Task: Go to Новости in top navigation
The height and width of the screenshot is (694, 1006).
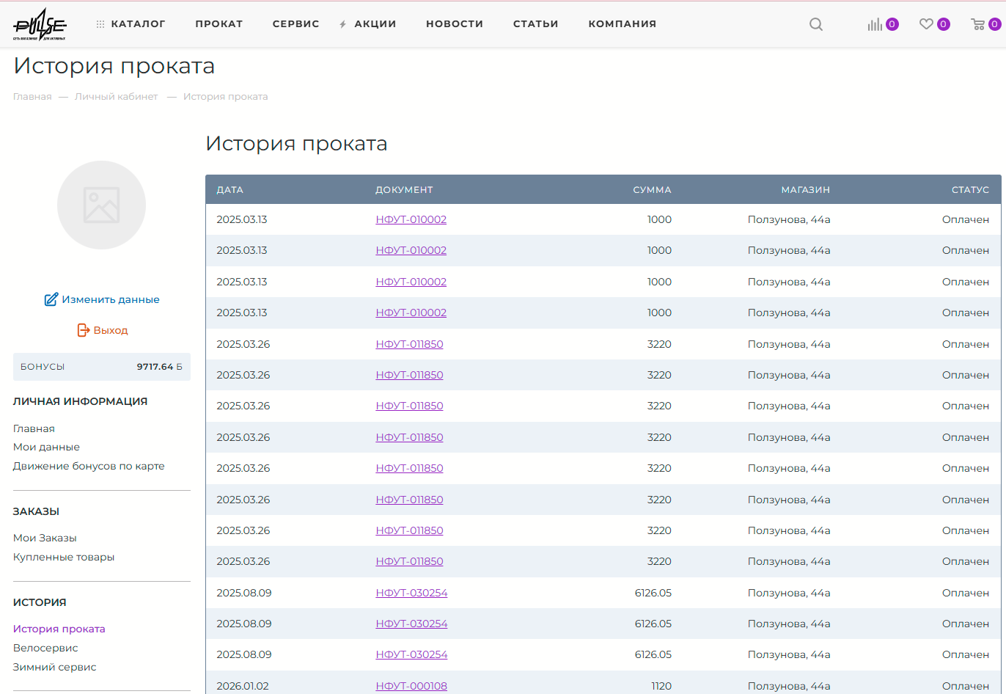Action: [x=455, y=23]
